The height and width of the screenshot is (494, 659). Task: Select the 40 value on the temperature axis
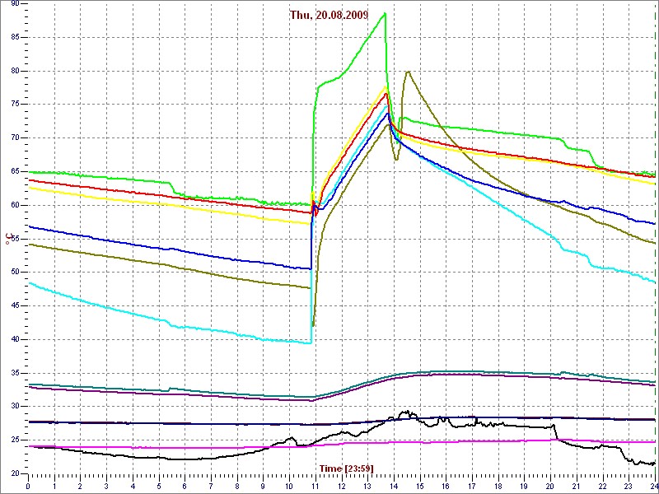pos(15,340)
